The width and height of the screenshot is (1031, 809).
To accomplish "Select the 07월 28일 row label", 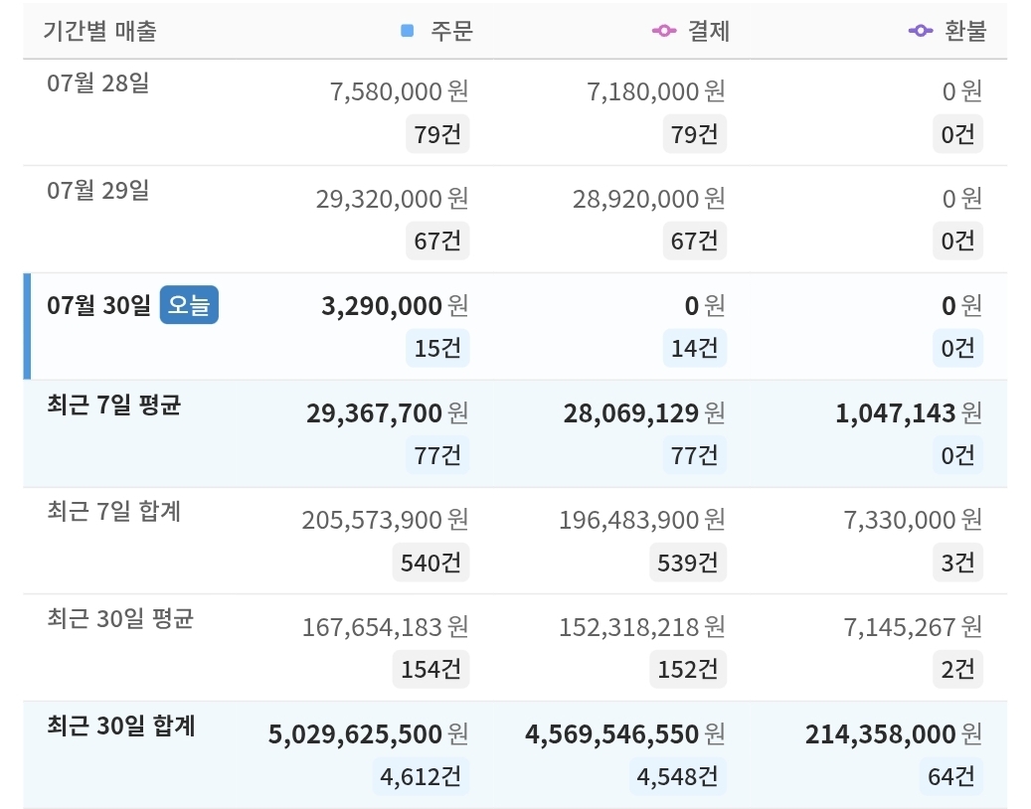I will tap(98, 83).
